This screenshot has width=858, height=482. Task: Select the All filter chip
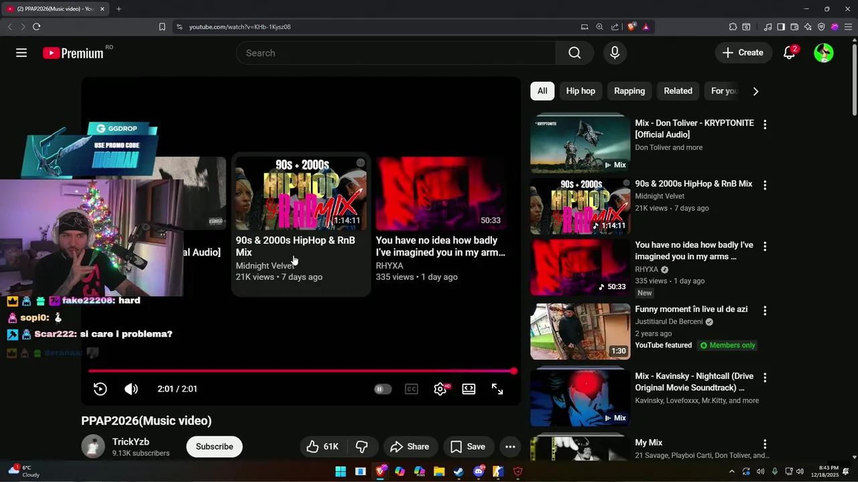click(x=542, y=91)
